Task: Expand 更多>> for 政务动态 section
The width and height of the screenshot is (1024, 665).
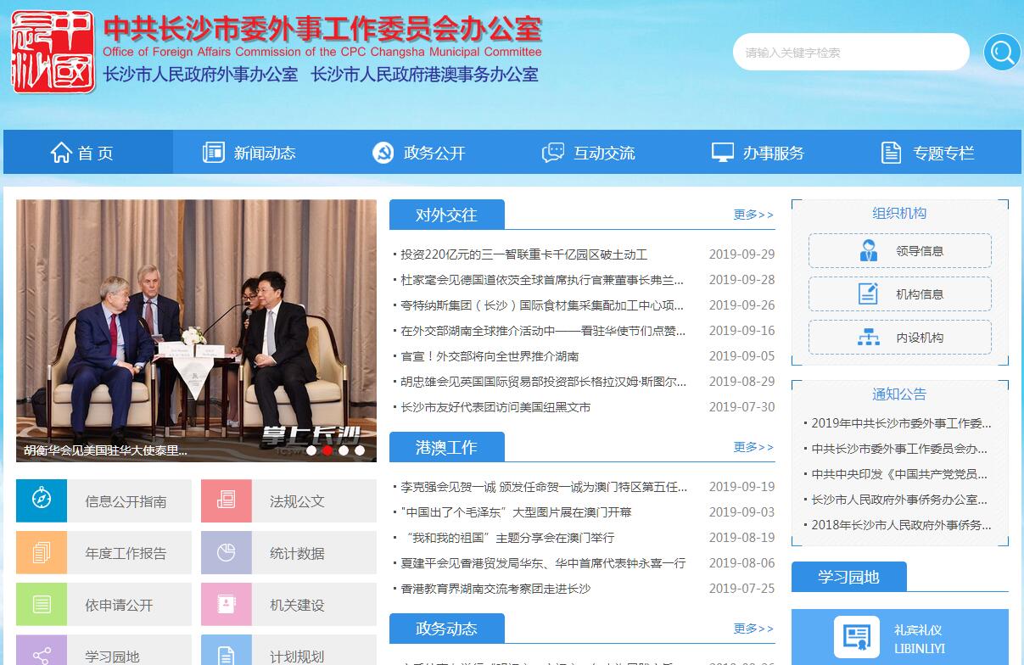Action: click(x=753, y=629)
